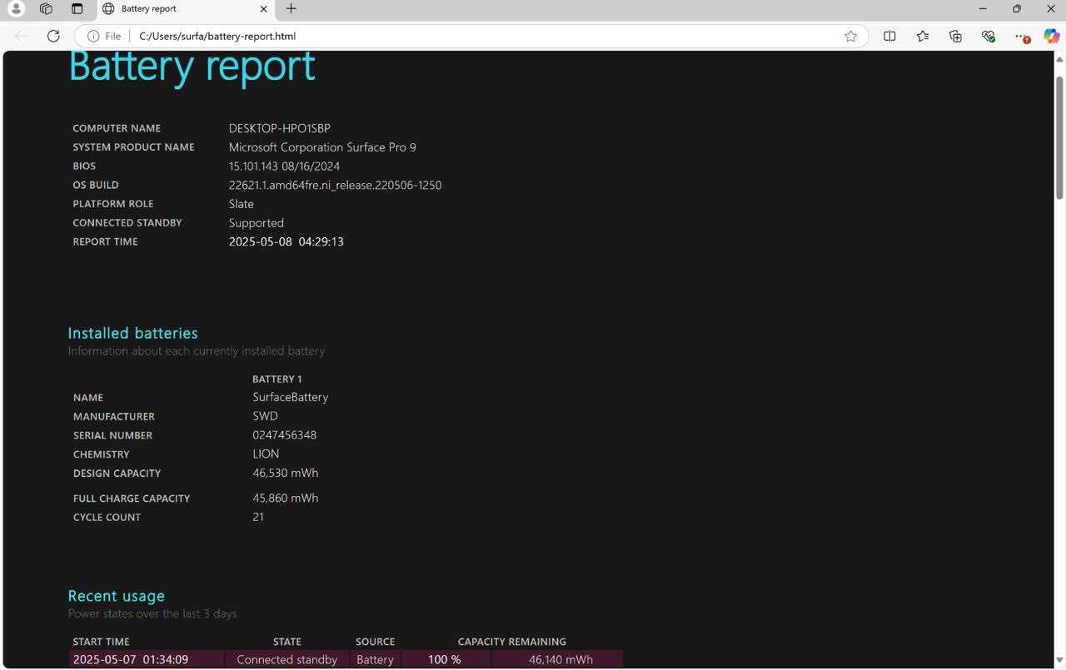Click the OS build value starting 22621.1
The height and width of the screenshot is (670, 1066).
coord(335,185)
